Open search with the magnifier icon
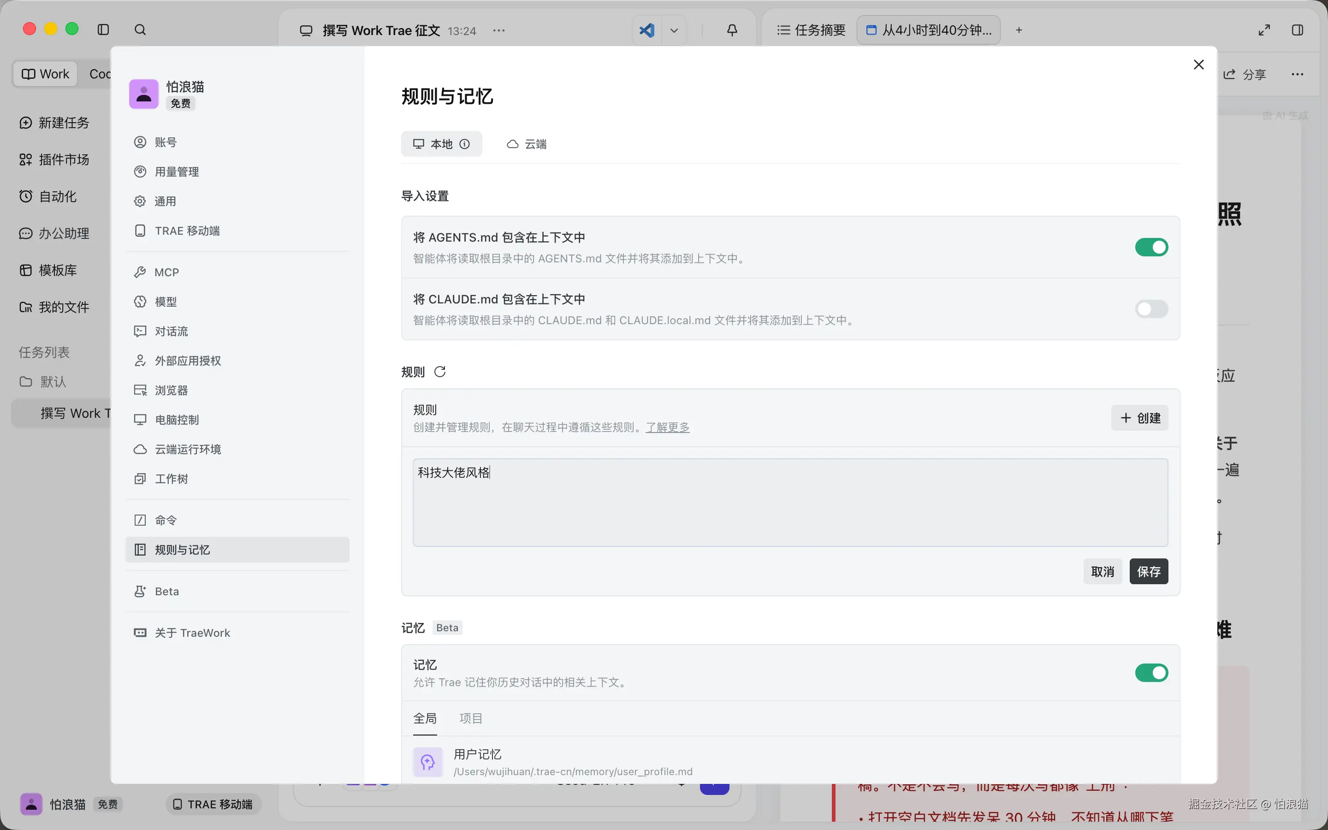 coord(140,30)
